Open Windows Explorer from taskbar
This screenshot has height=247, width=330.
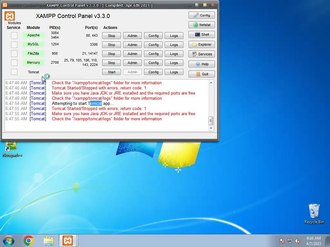pyautogui.click(x=49, y=241)
